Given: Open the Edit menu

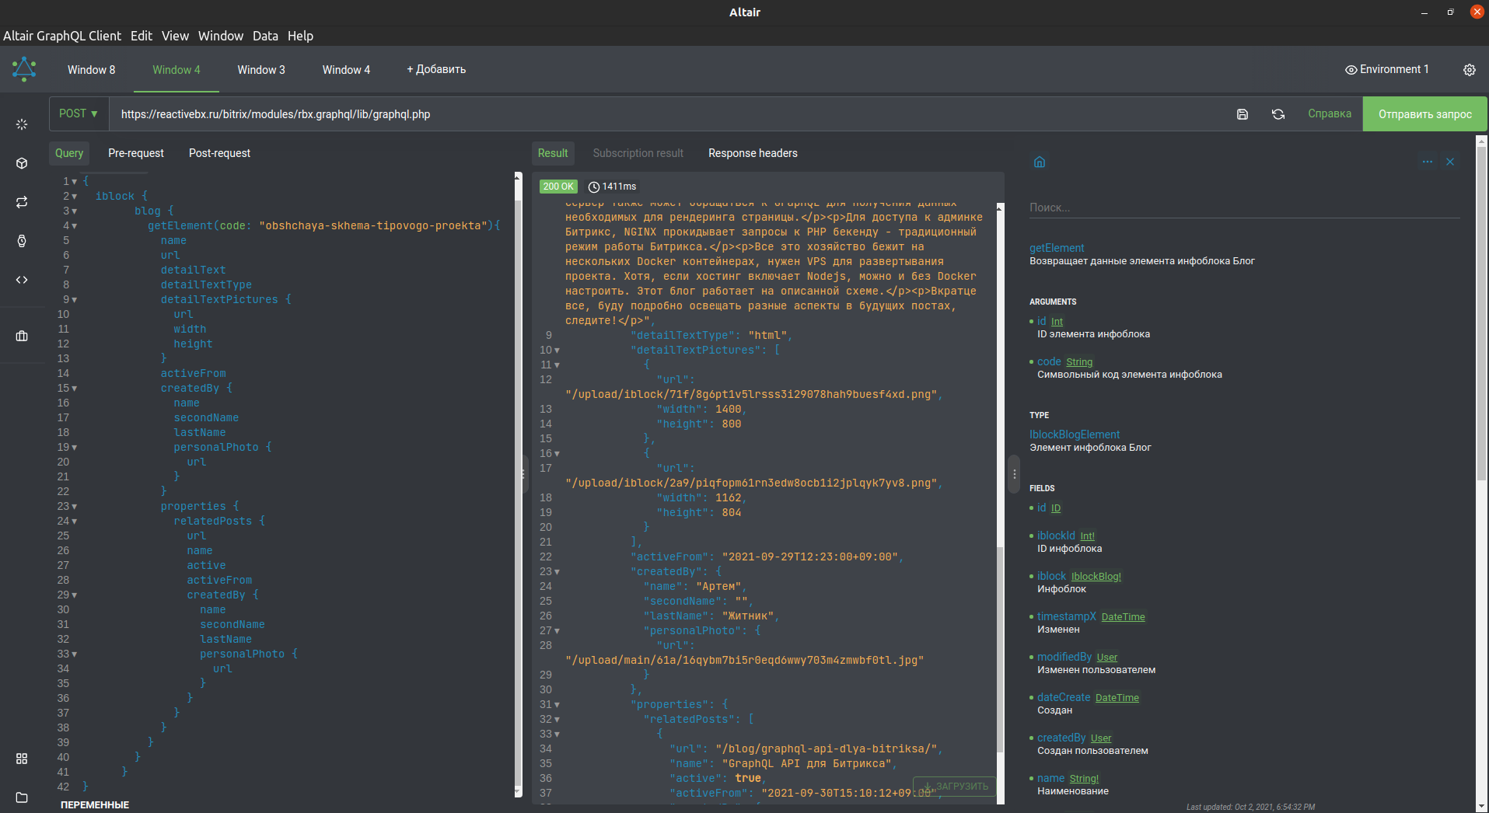Looking at the screenshot, I should point(142,36).
